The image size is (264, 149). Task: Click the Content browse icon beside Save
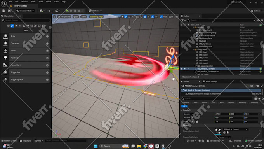(x=10, y=11)
